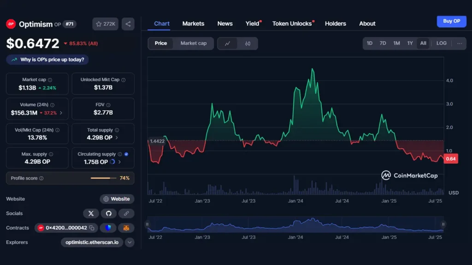Open the Markets tab
This screenshot has height=265, width=472.
[193, 23]
